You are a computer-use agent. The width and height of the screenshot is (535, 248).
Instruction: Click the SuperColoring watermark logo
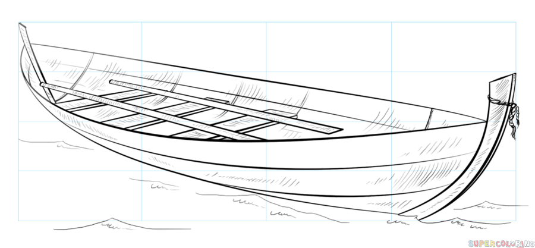pyautogui.click(x=501, y=243)
